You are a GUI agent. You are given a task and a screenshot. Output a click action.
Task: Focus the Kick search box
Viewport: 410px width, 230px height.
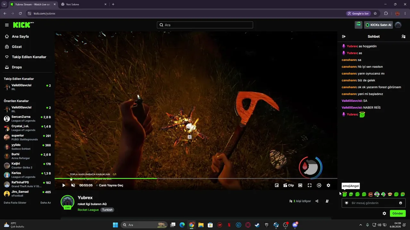coord(205,25)
